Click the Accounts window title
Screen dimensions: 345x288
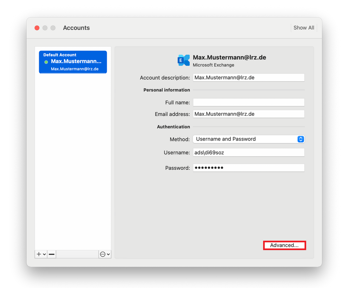point(76,28)
